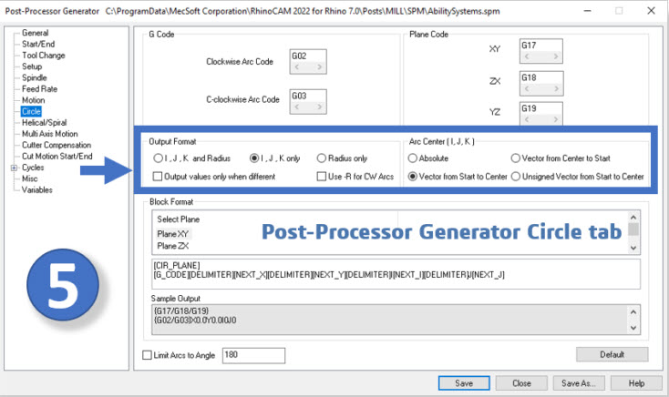
Task: Toggle 'Limit Arcs to Angle' checkbox
Action: (149, 354)
